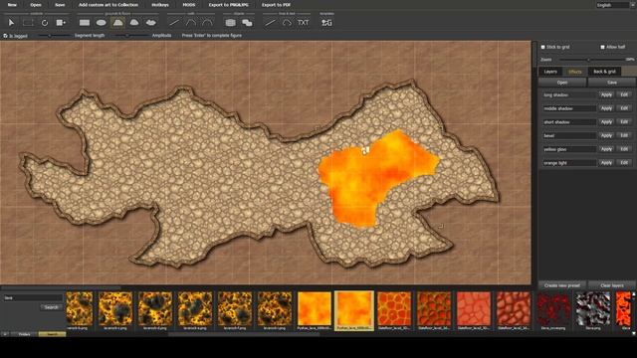
Task: Click the texture search input field
Action: [x=33, y=298]
